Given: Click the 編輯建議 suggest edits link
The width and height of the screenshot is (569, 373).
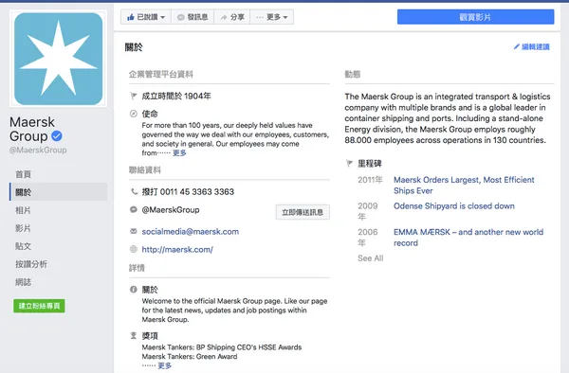Looking at the screenshot, I should 532,46.
